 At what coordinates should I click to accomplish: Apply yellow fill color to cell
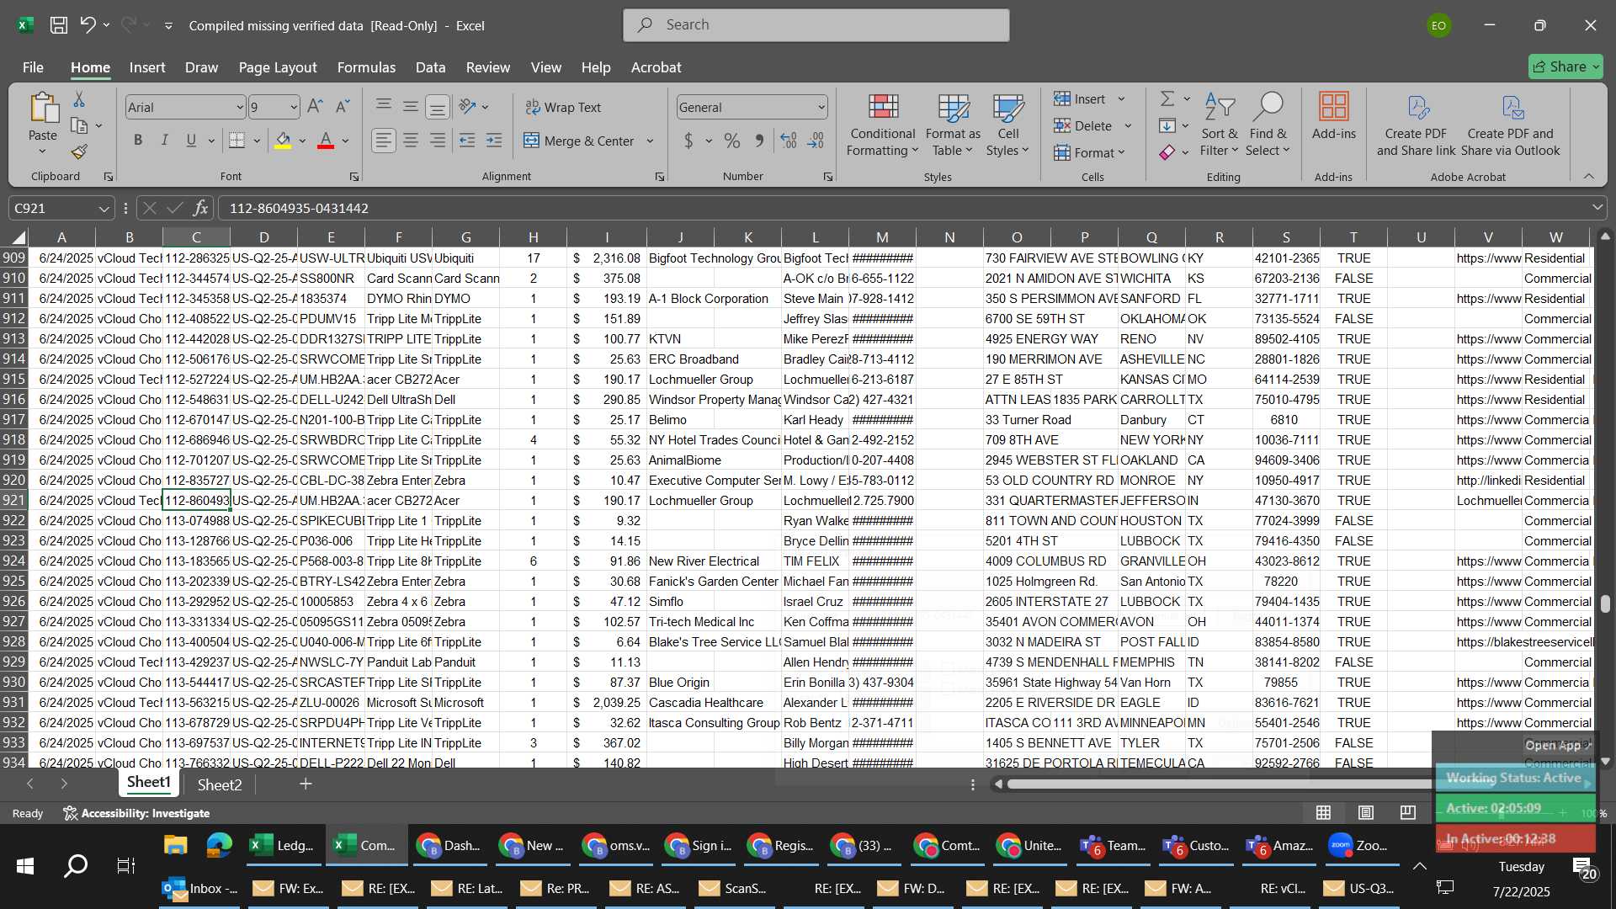pyautogui.click(x=283, y=141)
